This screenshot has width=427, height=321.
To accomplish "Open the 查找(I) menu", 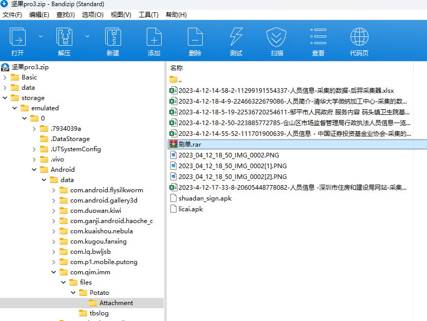I will [66, 15].
